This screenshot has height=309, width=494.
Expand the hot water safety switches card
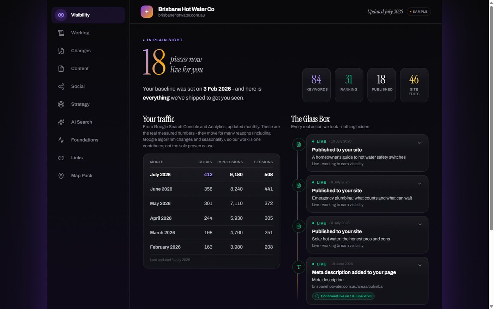click(420, 143)
